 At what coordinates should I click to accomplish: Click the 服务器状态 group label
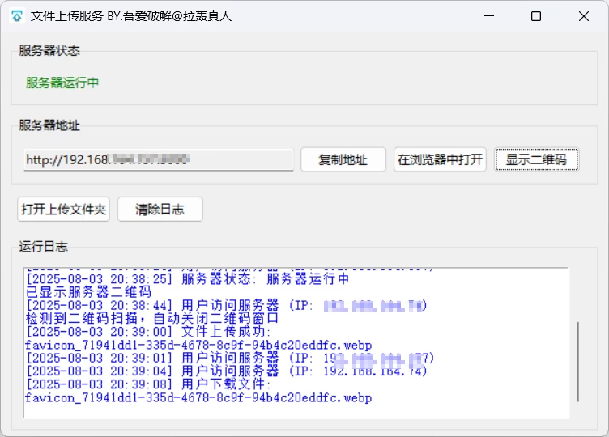(x=49, y=50)
